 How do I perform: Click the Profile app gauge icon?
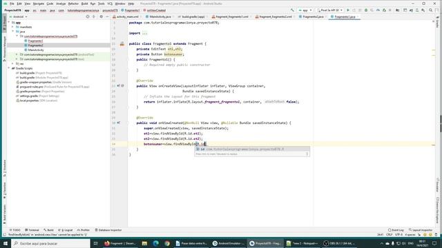pos(378,10)
